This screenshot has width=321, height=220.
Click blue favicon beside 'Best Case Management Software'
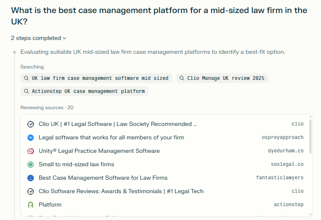(x=31, y=178)
